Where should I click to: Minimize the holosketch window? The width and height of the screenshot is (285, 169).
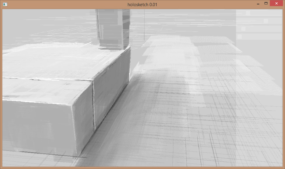[x=258, y=4]
